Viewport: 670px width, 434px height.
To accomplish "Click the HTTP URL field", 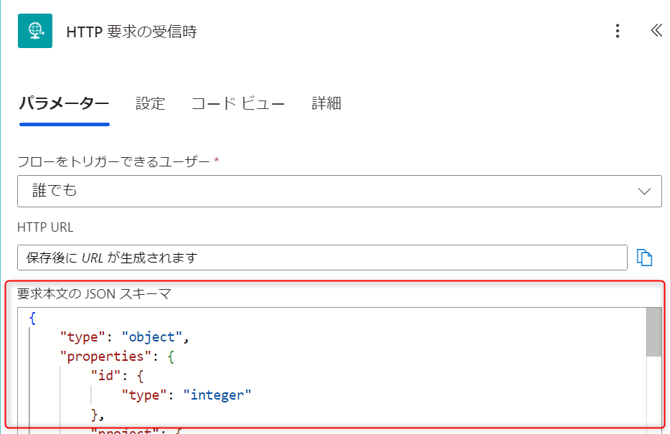I will (x=322, y=258).
